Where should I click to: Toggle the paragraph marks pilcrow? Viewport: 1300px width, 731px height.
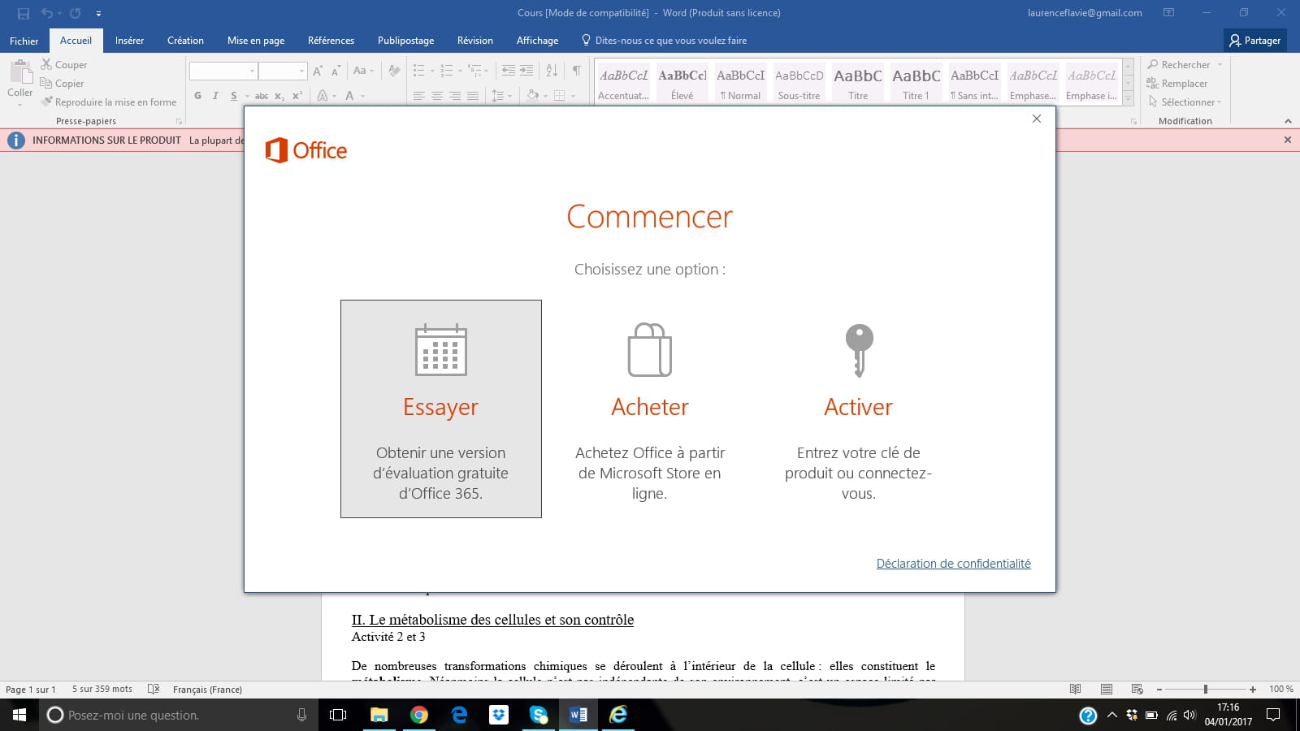[x=576, y=71]
